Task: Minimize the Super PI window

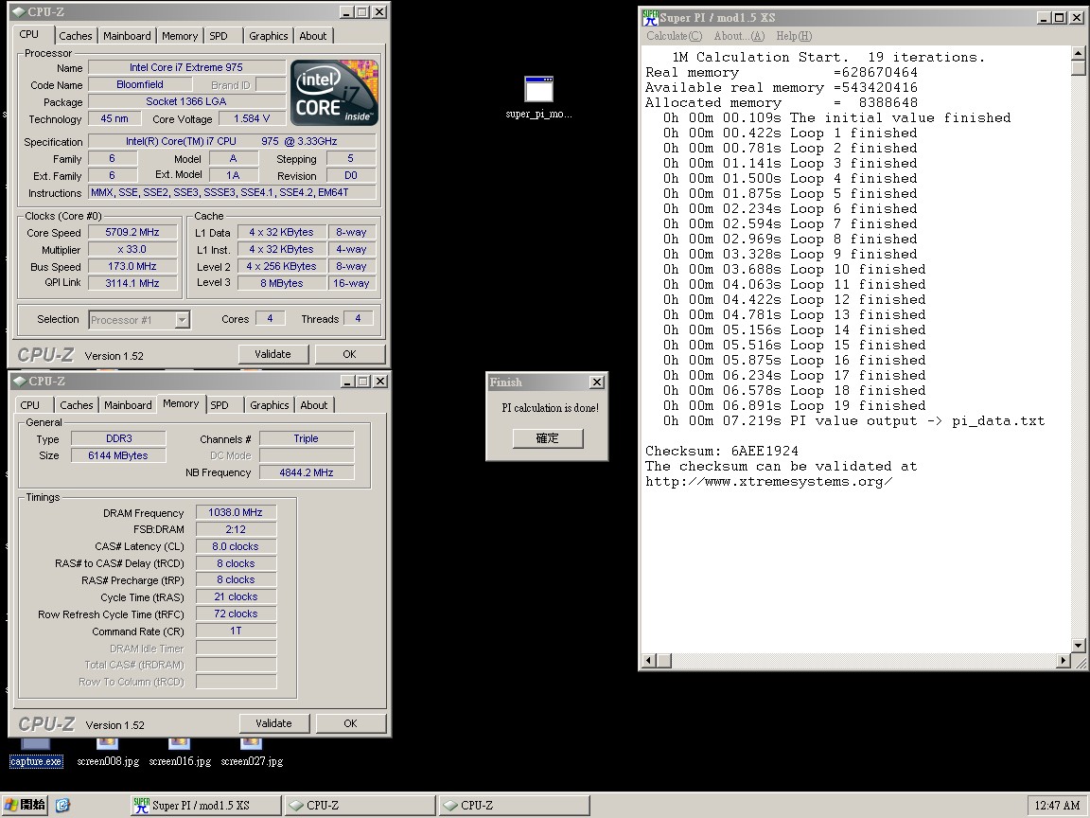Action: point(1045,18)
